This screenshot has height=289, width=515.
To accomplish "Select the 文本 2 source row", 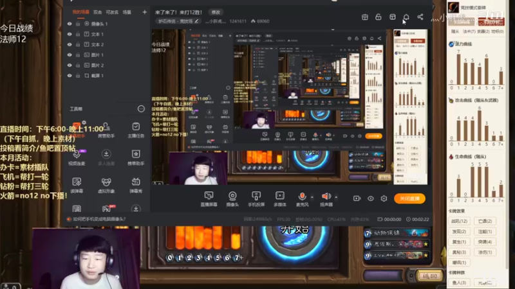I will coord(107,44).
